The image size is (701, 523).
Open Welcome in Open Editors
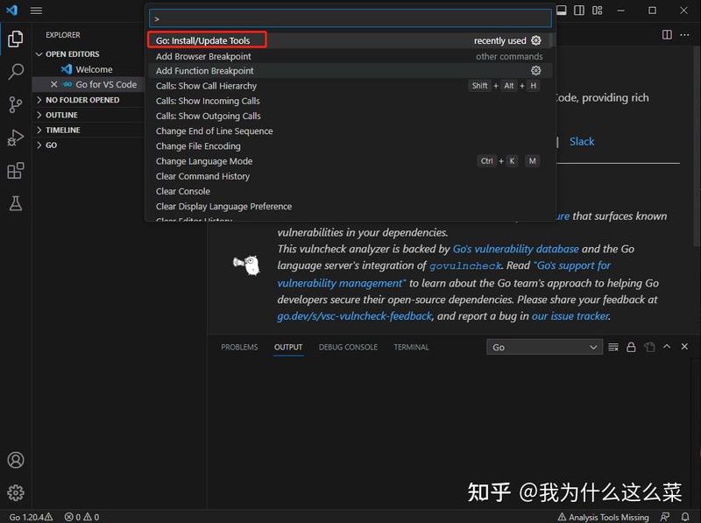[89, 69]
